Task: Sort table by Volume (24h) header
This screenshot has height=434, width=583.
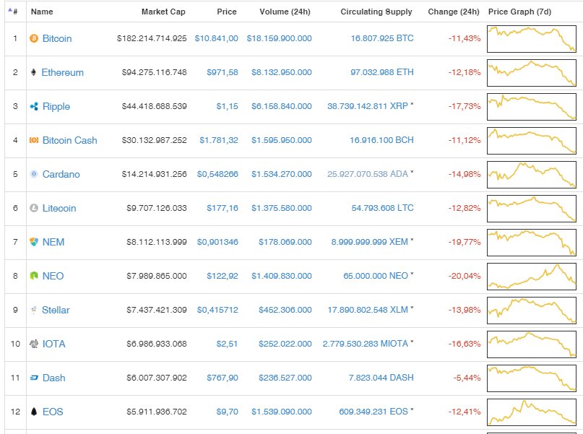Action: [285, 12]
